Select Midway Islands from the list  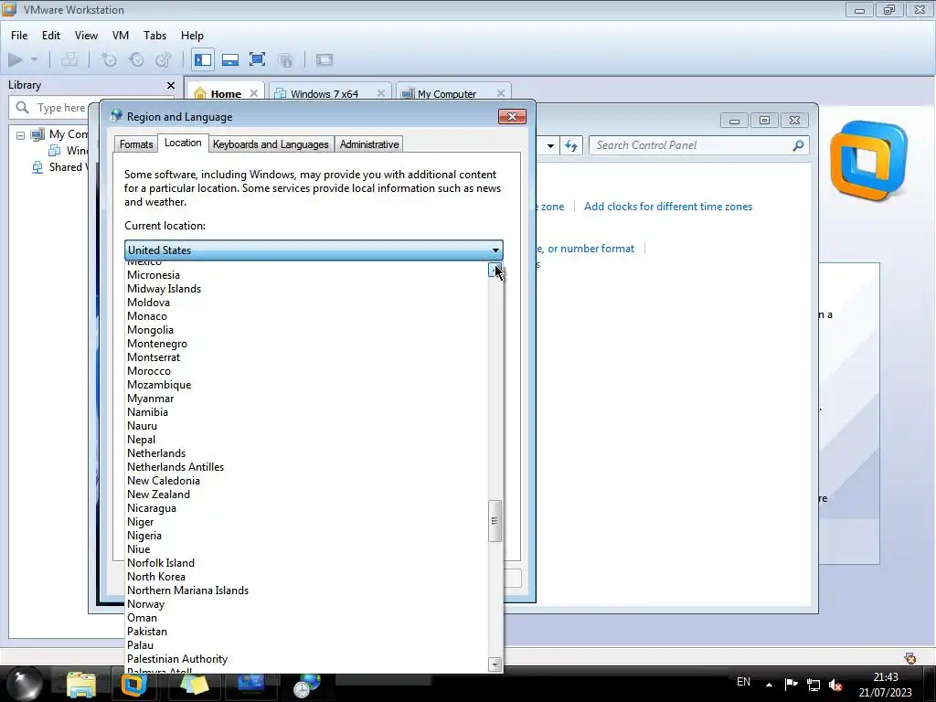pos(307,289)
